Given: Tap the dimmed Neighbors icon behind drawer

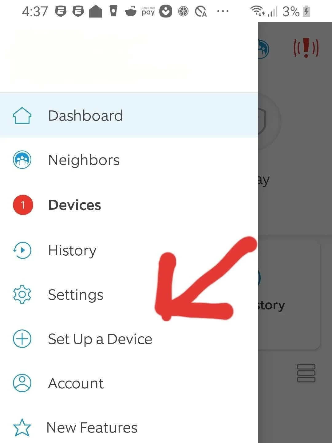Looking at the screenshot, I should click(x=264, y=49).
